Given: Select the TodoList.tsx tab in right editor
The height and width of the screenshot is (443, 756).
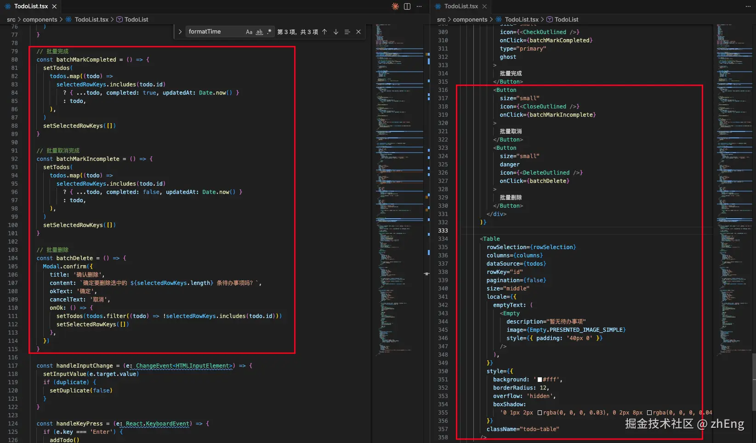Looking at the screenshot, I should pyautogui.click(x=461, y=6).
